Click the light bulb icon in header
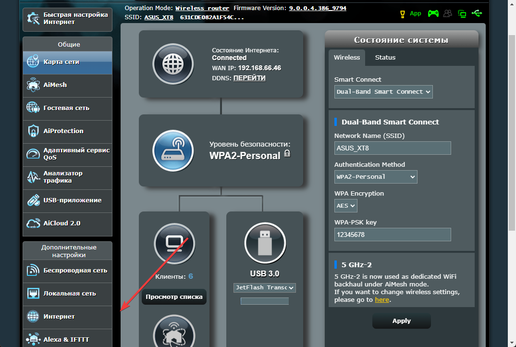 [403, 14]
